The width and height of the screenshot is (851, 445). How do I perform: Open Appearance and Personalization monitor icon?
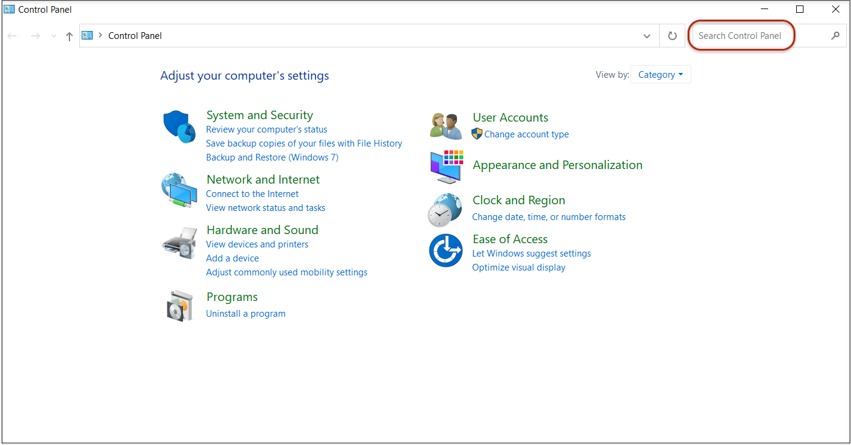(445, 165)
